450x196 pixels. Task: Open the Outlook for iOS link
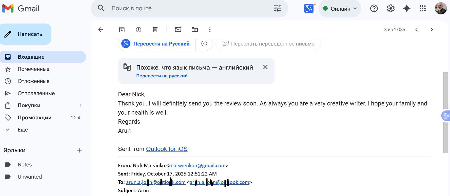click(167, 149)
